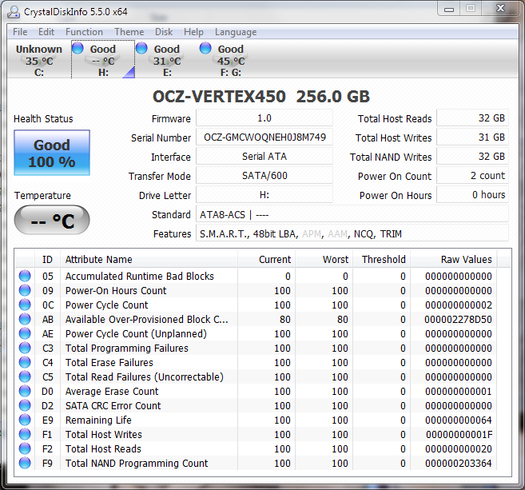
Task: Click the Drive Letter field H:
Action: [x=264, y=194]
